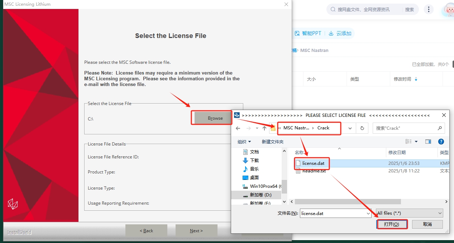This screenshot has height=243, width=454.
Task: Open the three-dot more options menu
Action: [429, 9]
